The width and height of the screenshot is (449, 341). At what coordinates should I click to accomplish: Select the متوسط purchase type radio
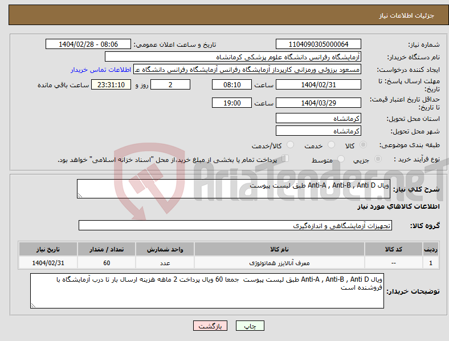pos(341,159)
